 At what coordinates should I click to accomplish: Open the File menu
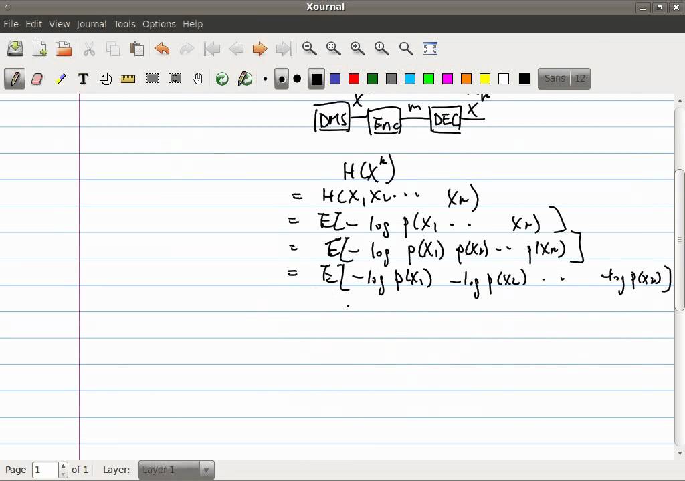[11, 24]
